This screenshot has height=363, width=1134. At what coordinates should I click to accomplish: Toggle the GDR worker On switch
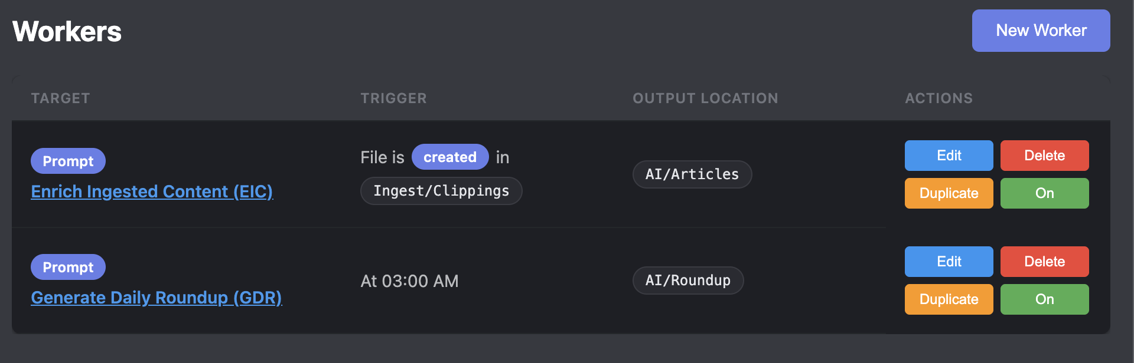[x=1044, y=299]
